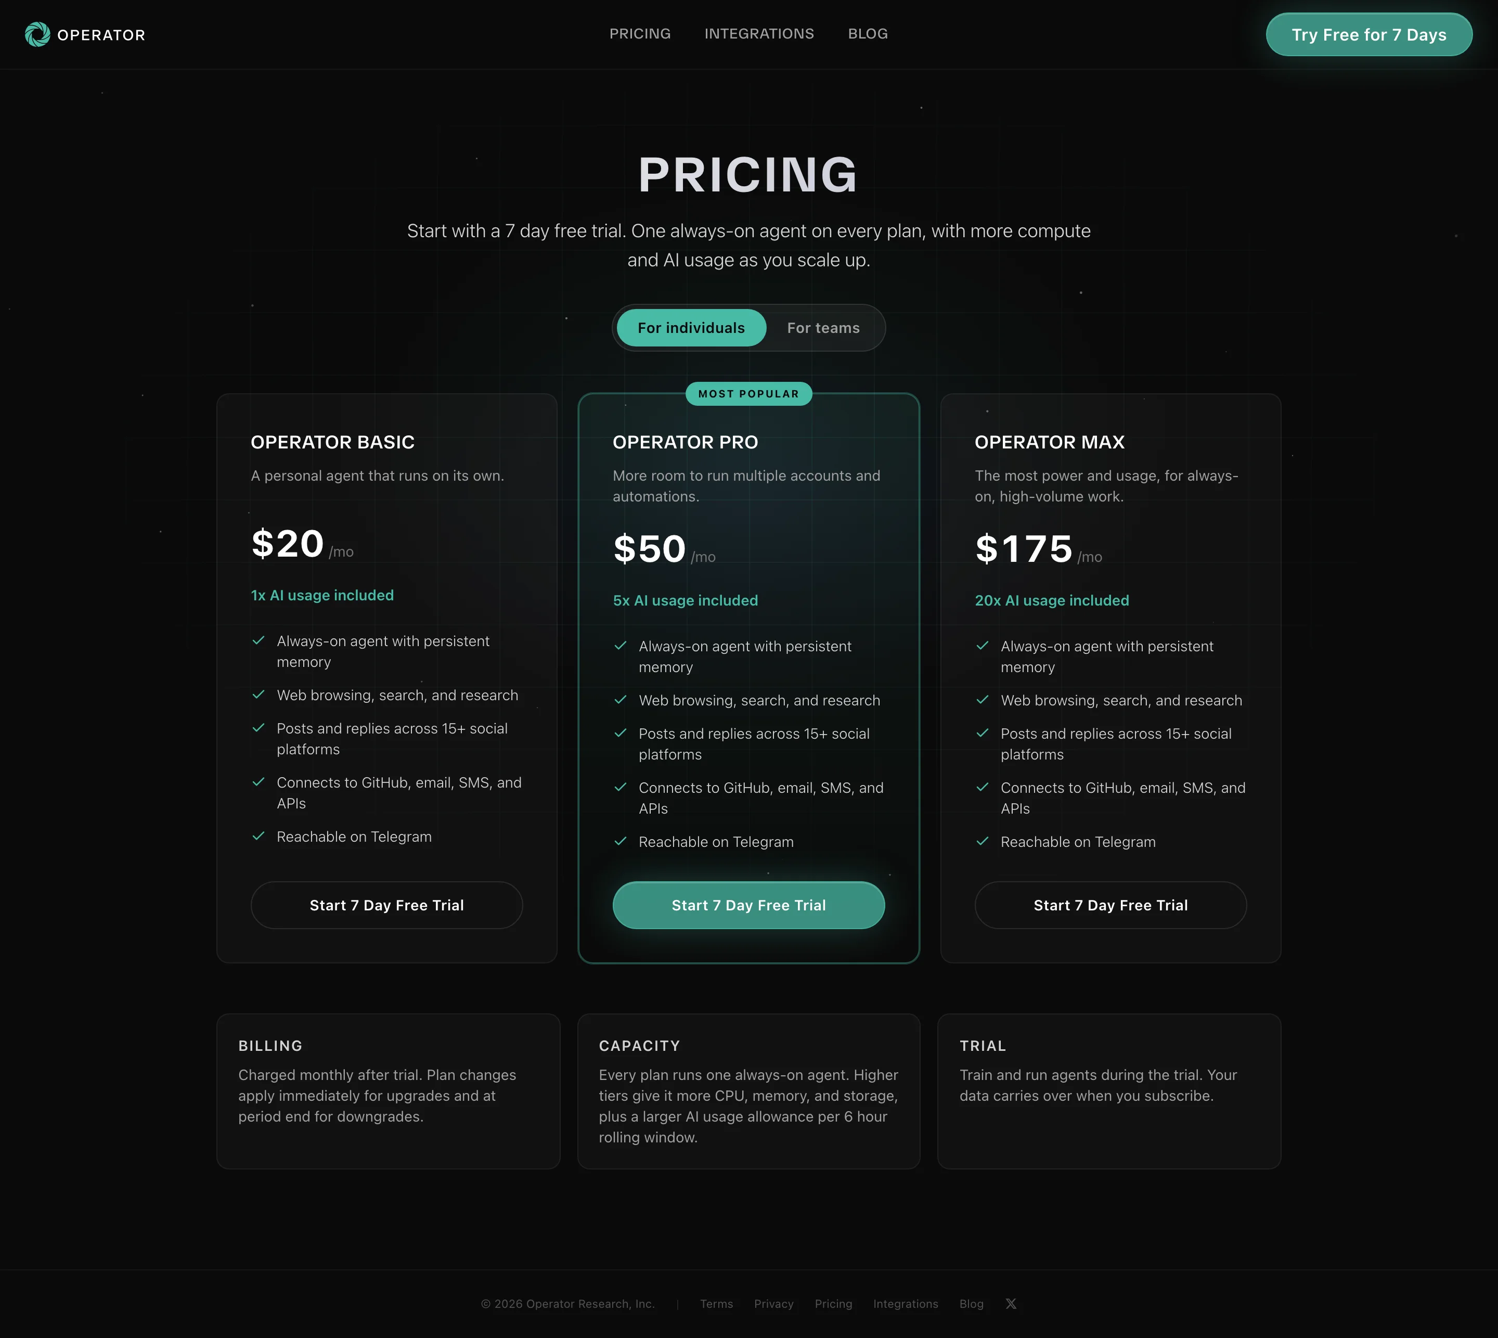Click the Operator swirl logo icon
This screenshot has height=1338, width=1498.
(37, 34)
